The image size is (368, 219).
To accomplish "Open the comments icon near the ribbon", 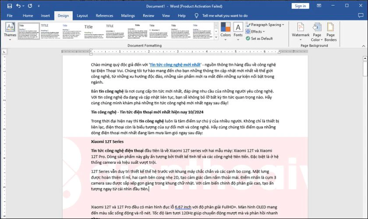I will 361,15.
